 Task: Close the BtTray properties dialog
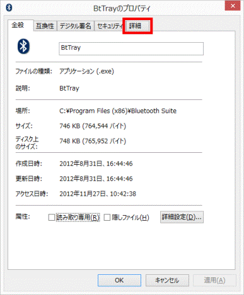coord(233,6)
